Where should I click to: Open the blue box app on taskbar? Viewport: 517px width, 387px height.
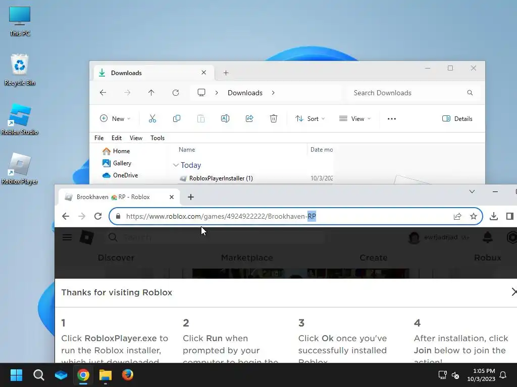click(x=61, y=375)
